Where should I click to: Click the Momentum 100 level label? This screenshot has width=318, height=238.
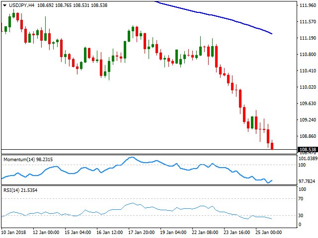coord(302,165)
